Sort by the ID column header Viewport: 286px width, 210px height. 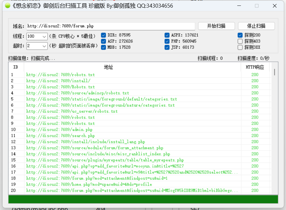pyautogui.click(x=16, y=67)
